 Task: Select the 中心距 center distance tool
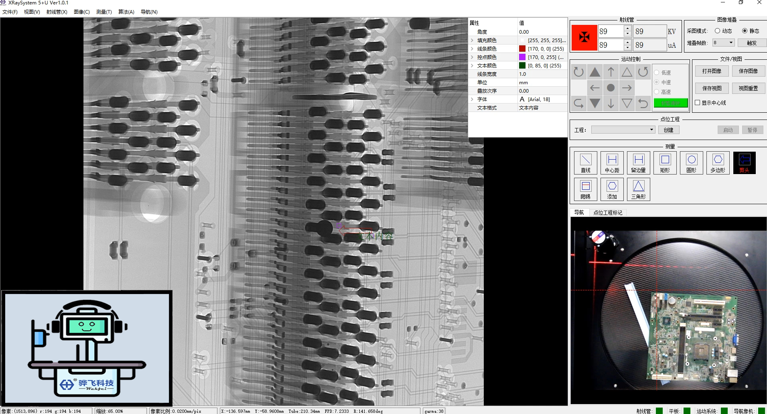point(612,163)
